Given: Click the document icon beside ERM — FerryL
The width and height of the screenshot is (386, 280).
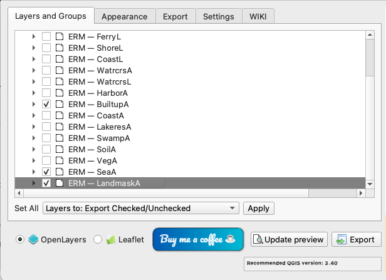Looking at the screenshot, I should 60,37.
